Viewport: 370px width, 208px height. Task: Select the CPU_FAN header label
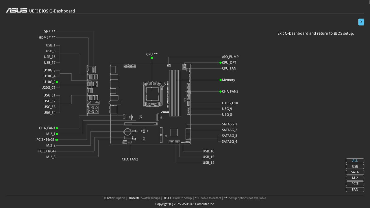[x=229, y=68]
